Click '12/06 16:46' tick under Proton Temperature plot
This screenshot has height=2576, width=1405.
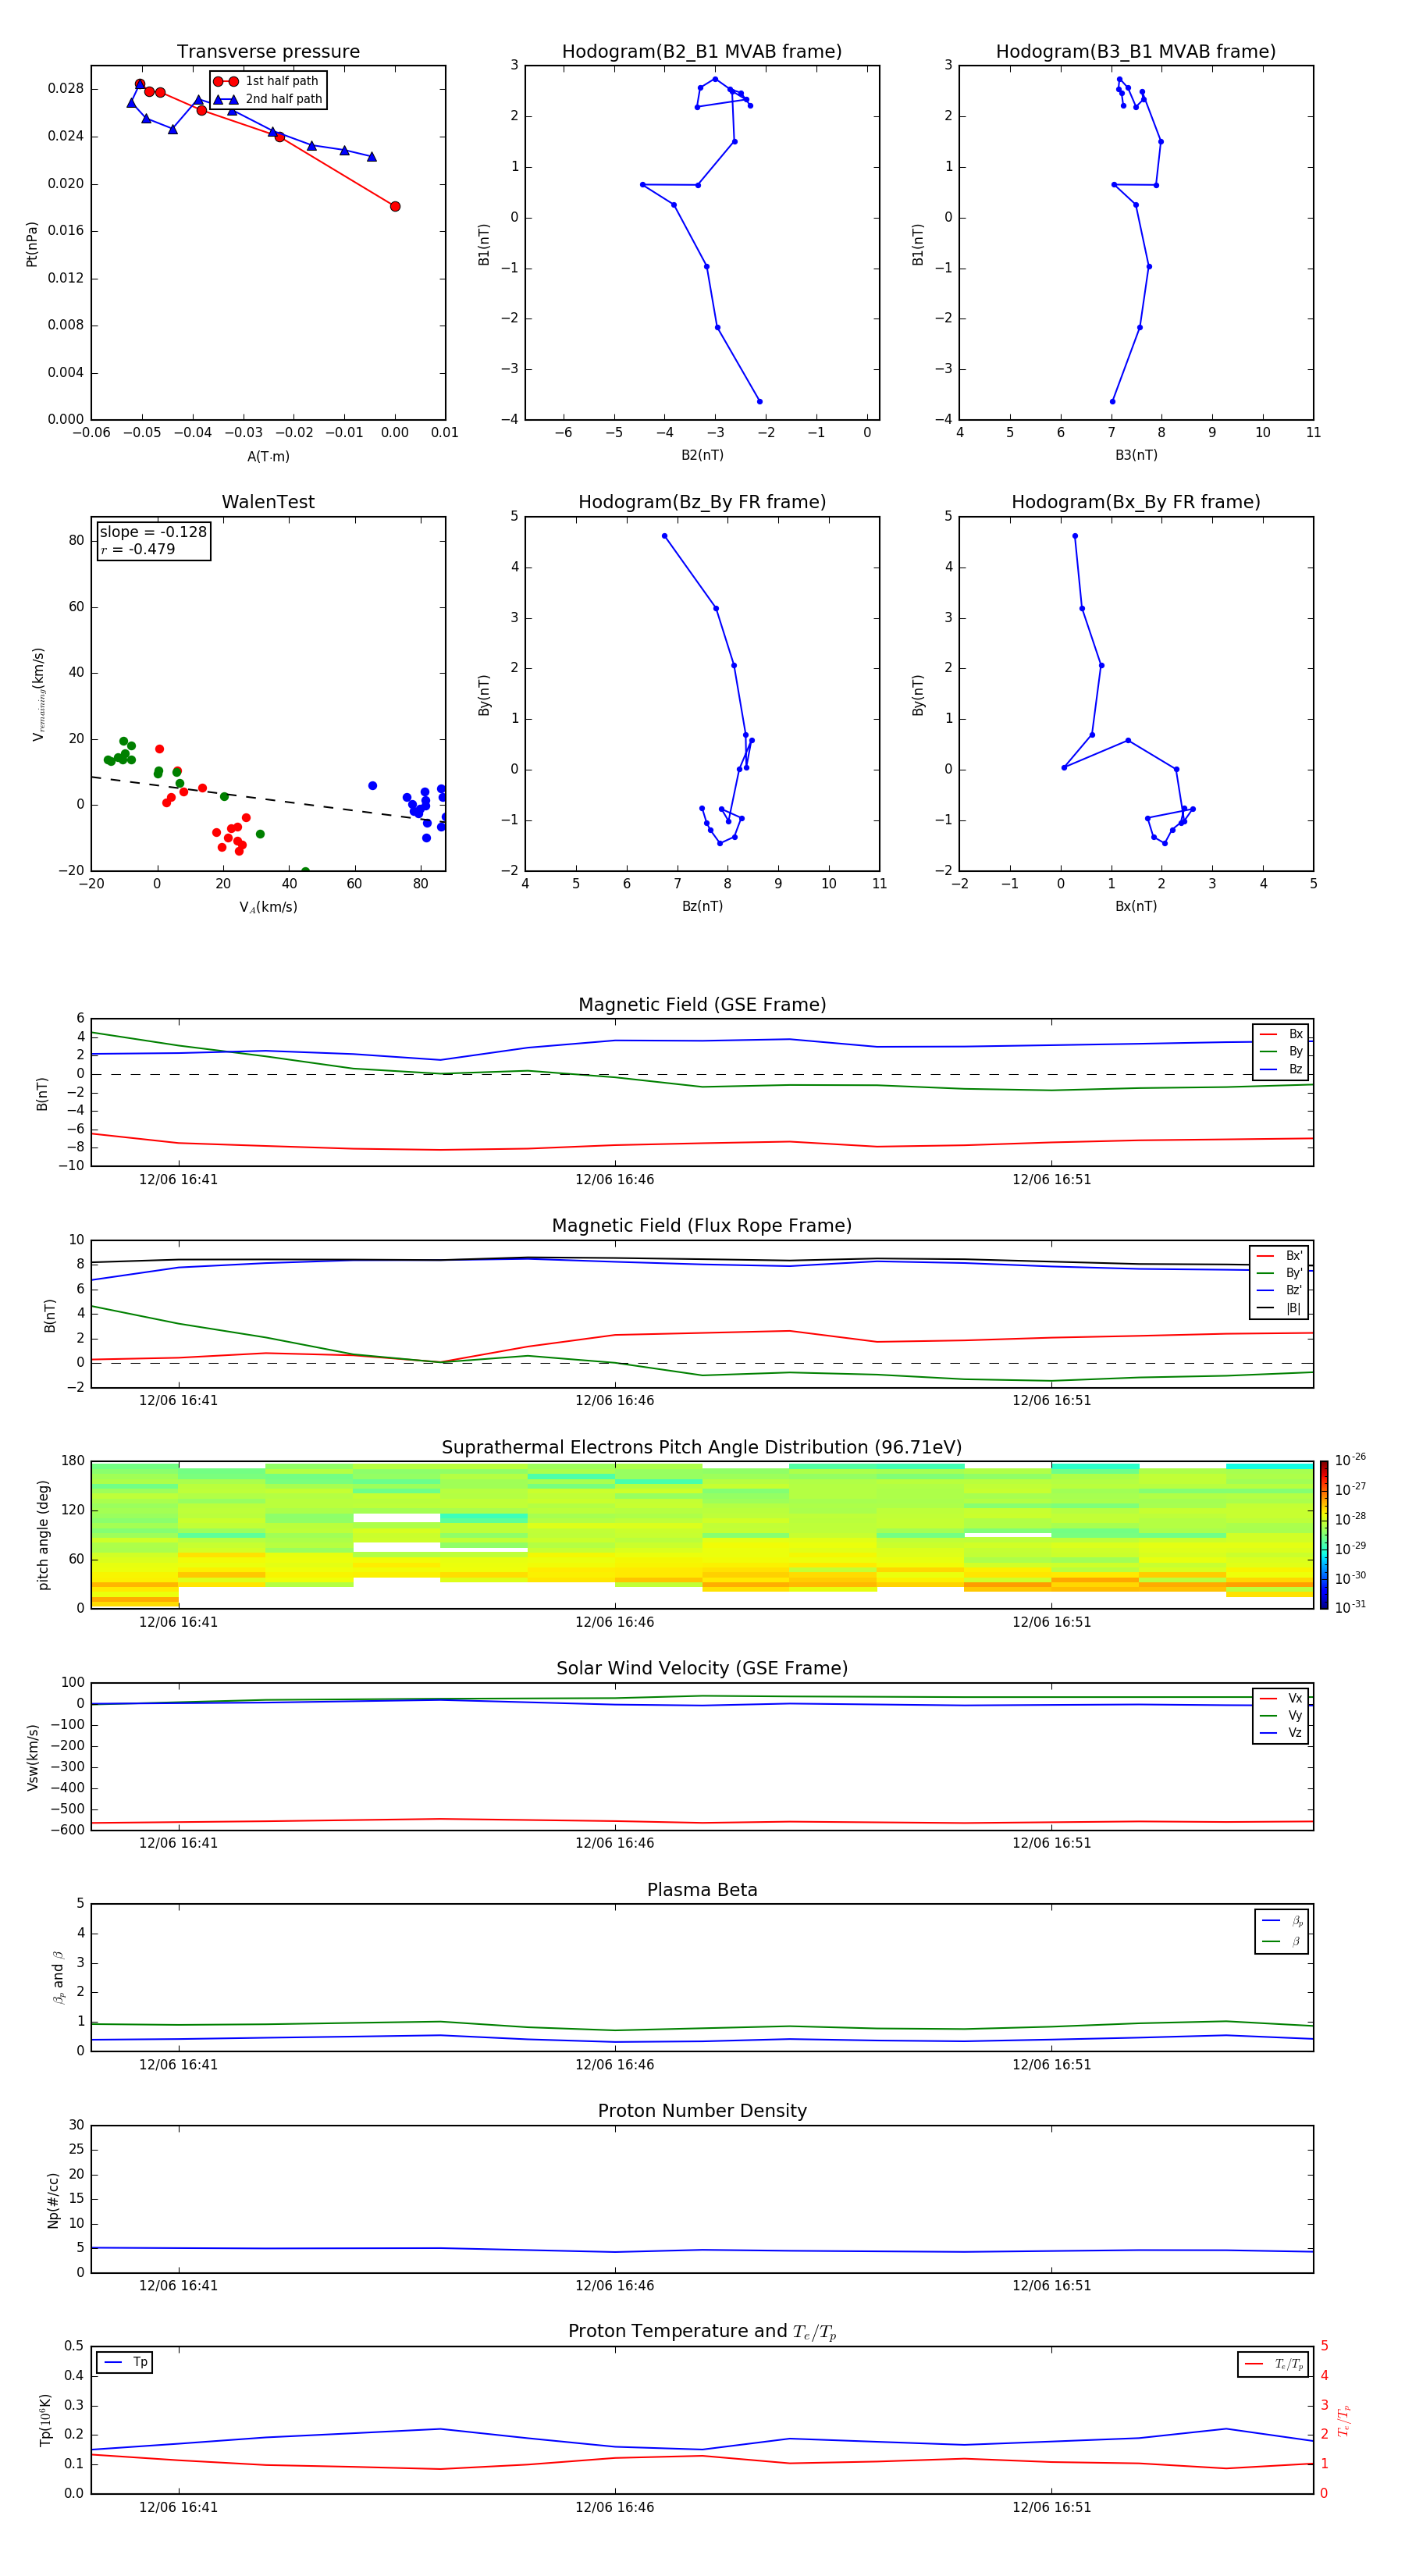pos(614,2507)
